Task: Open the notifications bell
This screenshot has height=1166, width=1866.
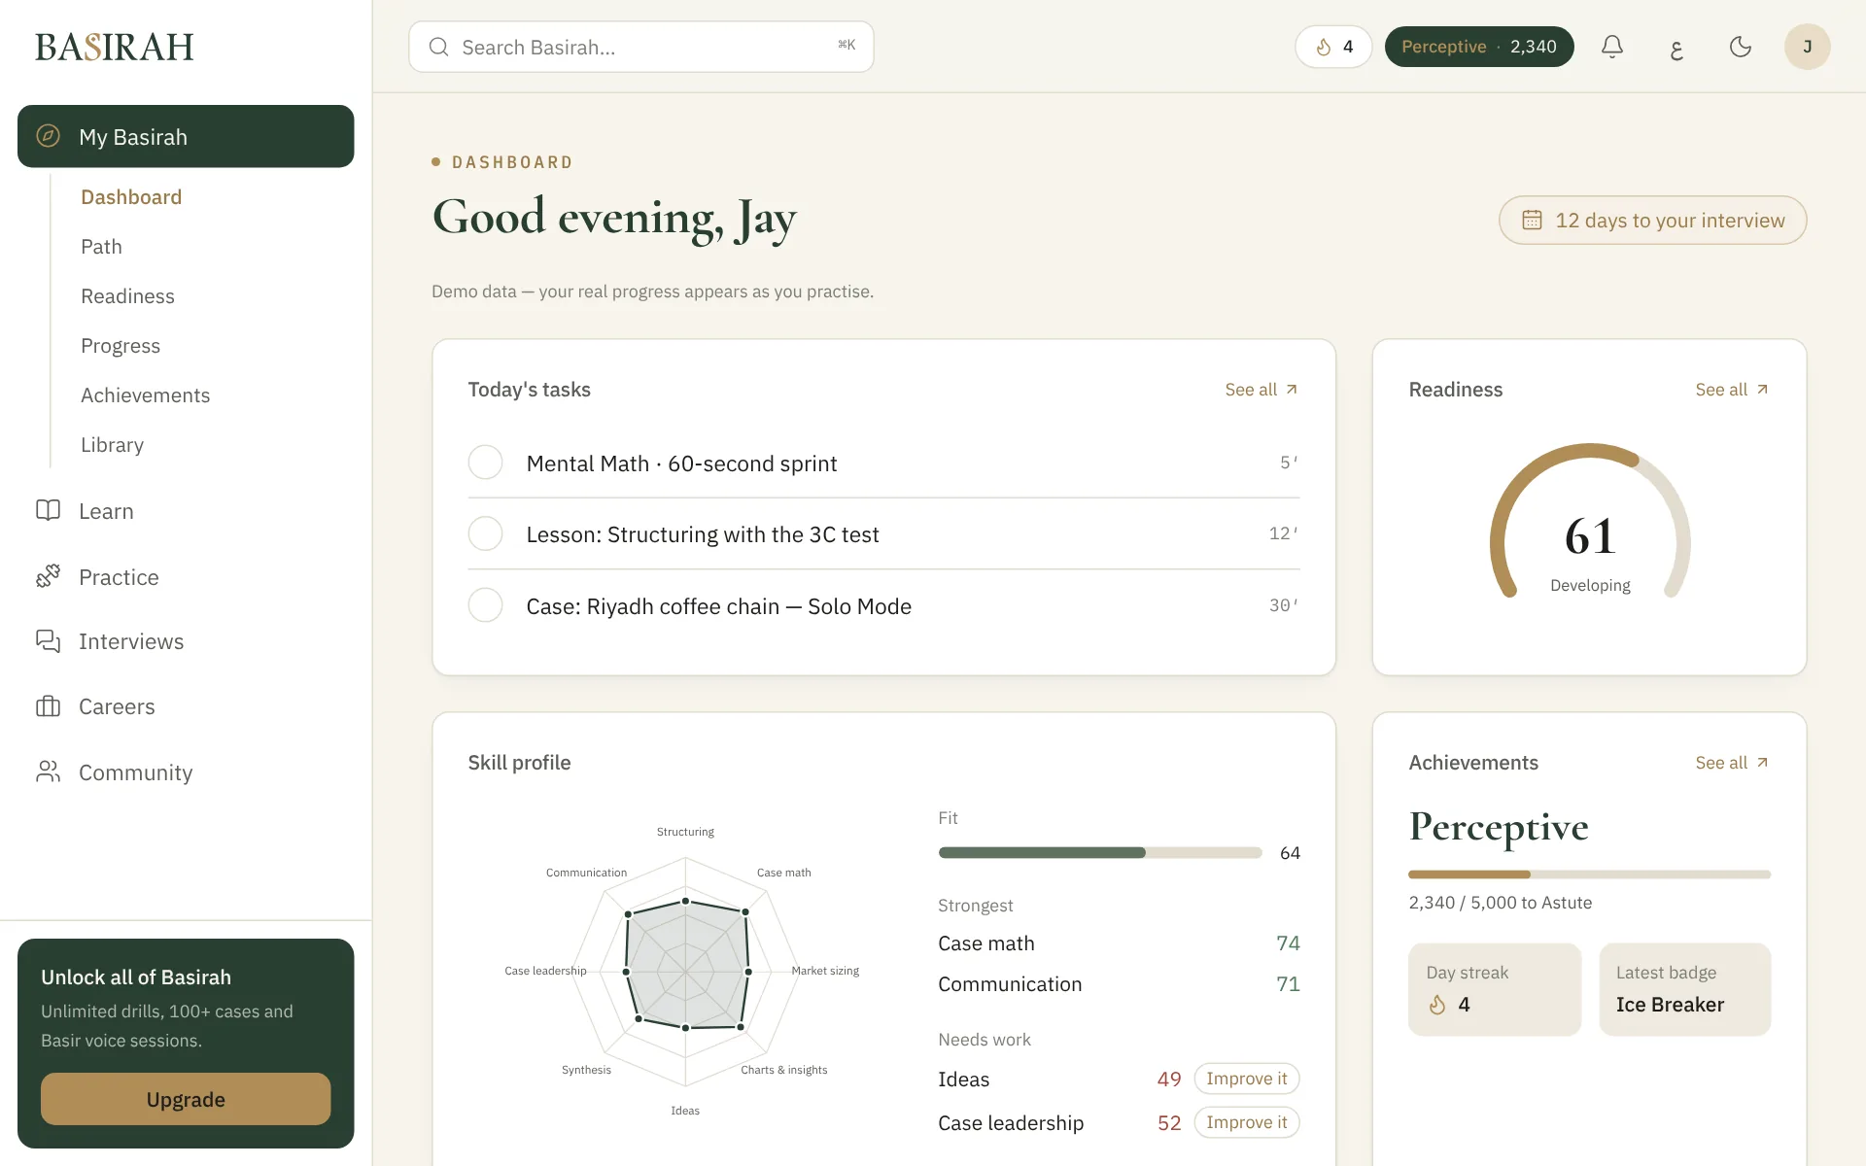Action: (x=1612, y=47)
